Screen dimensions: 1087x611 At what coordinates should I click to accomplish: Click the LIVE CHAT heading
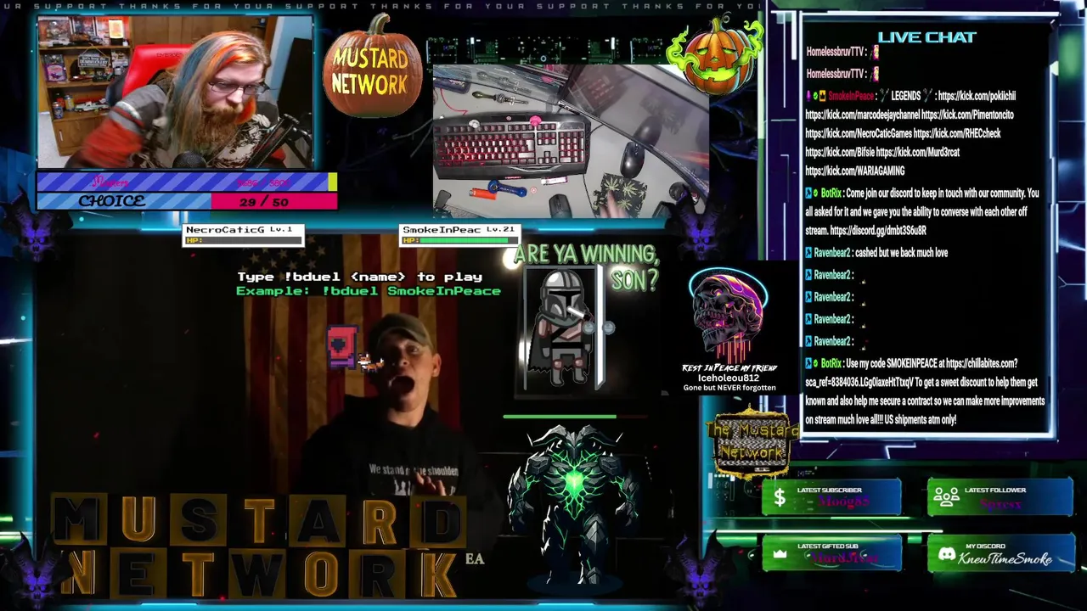click(x=926, y=37)
